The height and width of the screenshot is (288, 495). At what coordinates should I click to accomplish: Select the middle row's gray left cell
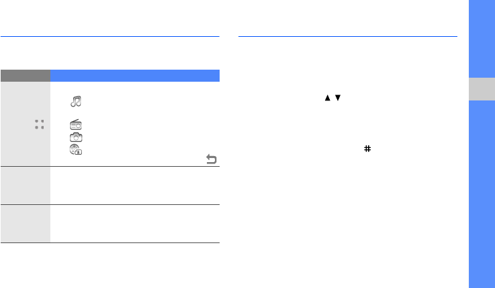point(26,186)
